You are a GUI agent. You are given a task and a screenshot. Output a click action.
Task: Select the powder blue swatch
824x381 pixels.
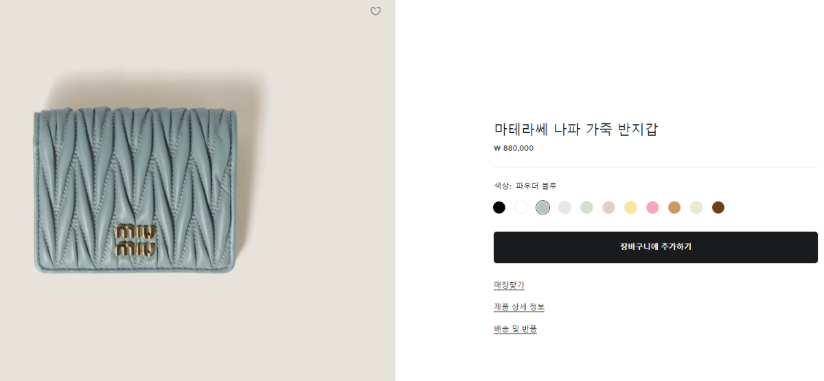click(x=543, y=208)
